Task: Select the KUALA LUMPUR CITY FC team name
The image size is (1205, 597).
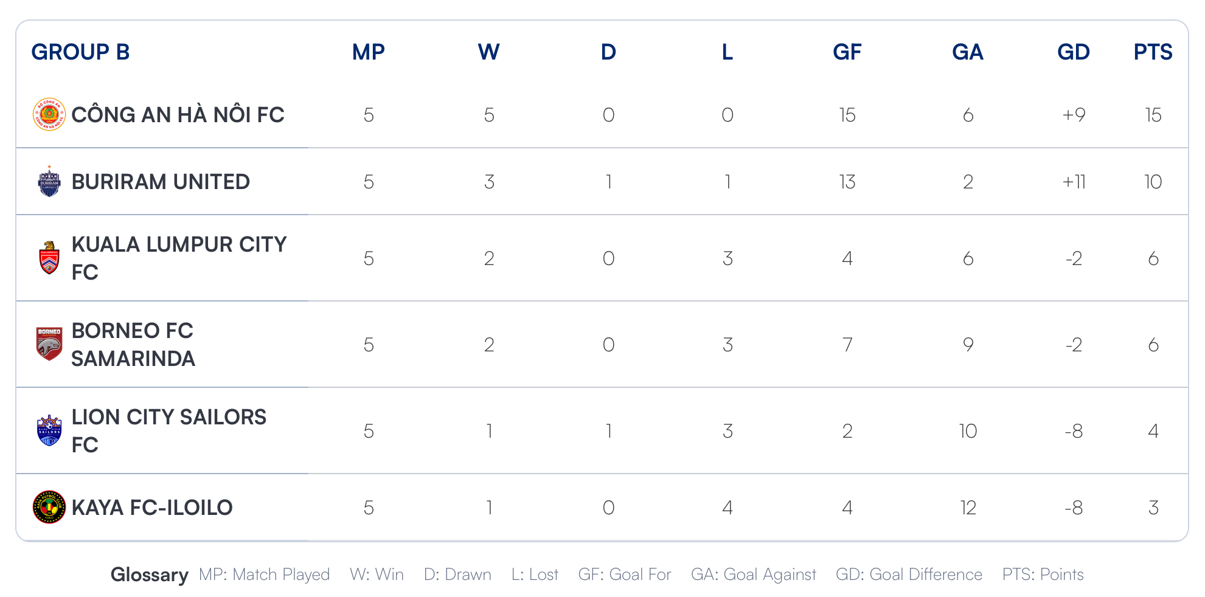Action: [179, 258]
